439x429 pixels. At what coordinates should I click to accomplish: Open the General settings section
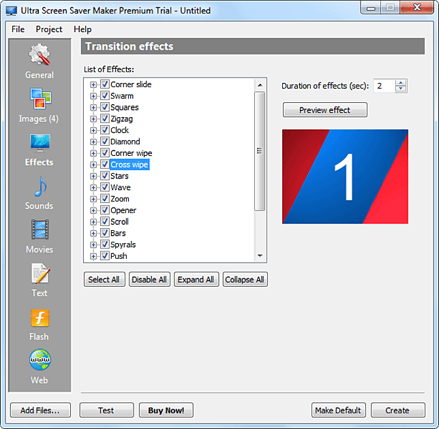(x=40, y=61)
